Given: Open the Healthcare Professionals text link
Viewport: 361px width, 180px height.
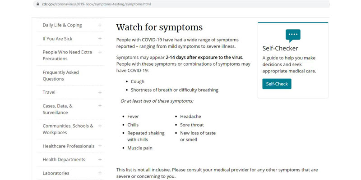Looking at the screenshot, I should [69, 146].
